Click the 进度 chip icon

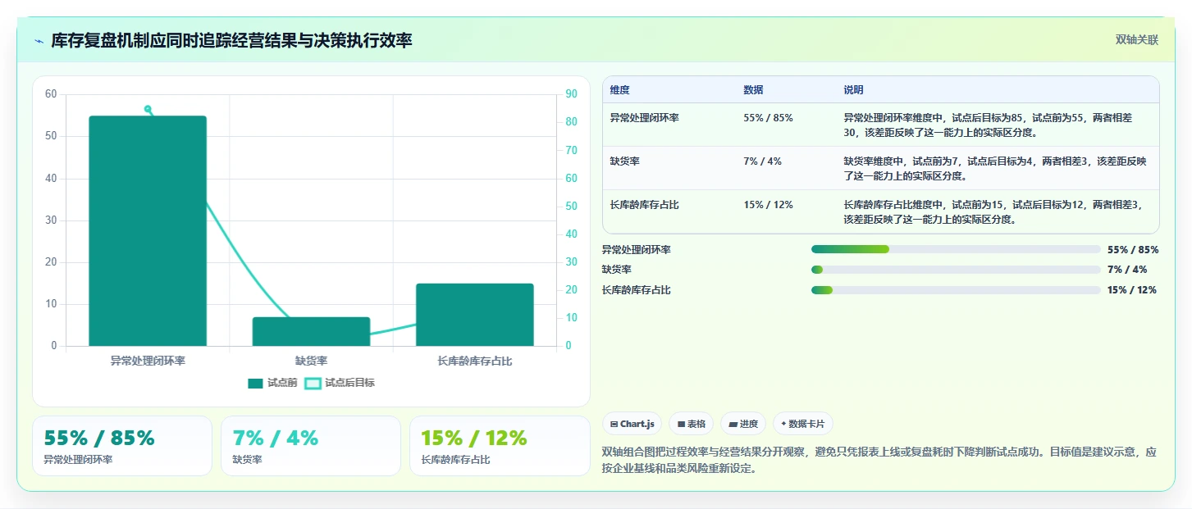pos(733,424)
